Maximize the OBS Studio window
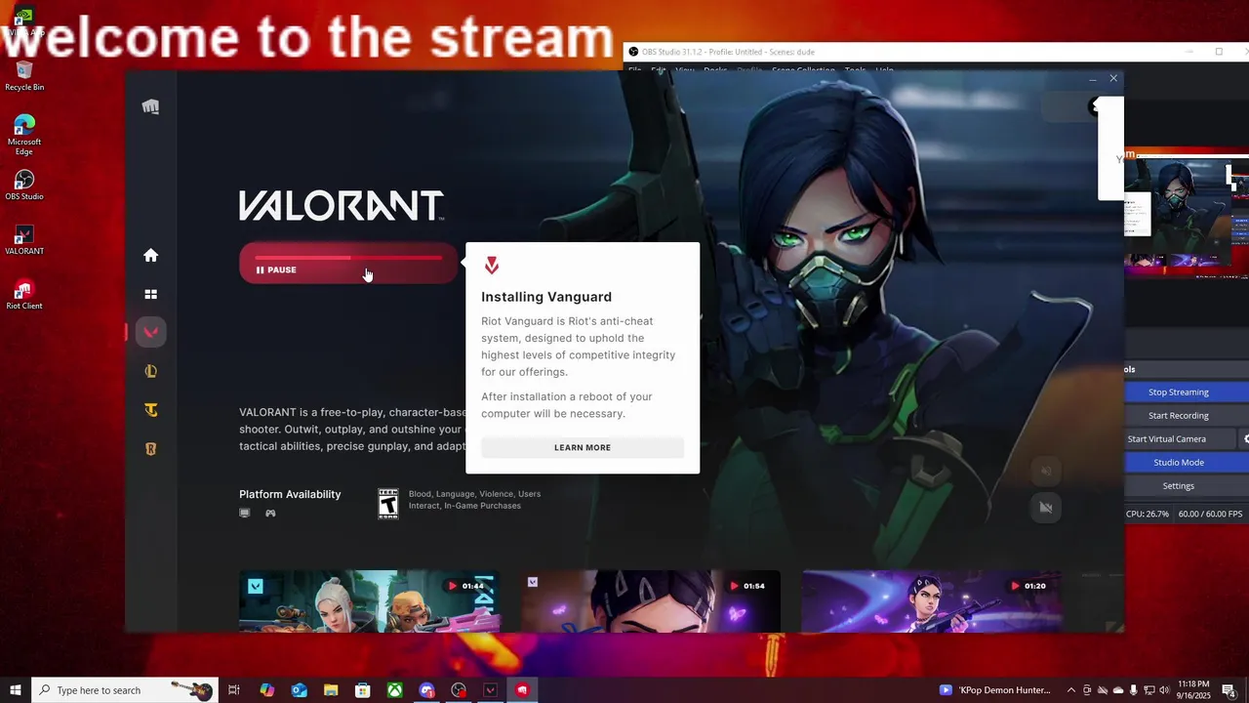This screenshot has height=703, width=1249. pyautogui.click(x=1219, y=52)
